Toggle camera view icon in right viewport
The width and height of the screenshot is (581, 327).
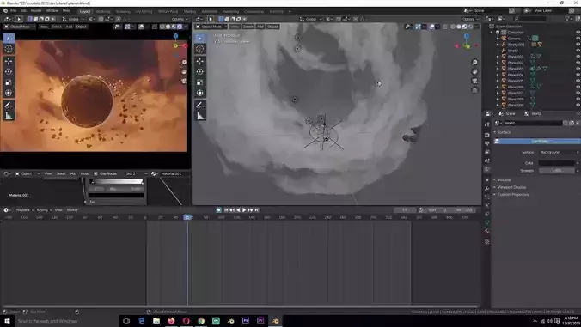point(474,81)
